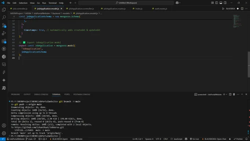Split the terminal
The width and height of the screenshot is (250, 141).
coord(230,94)
